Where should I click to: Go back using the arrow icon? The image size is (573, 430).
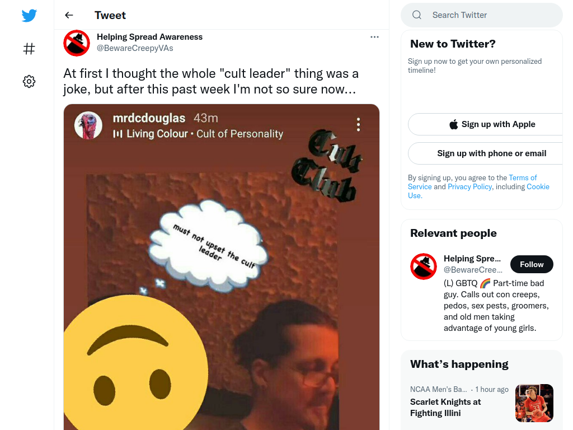69,15
